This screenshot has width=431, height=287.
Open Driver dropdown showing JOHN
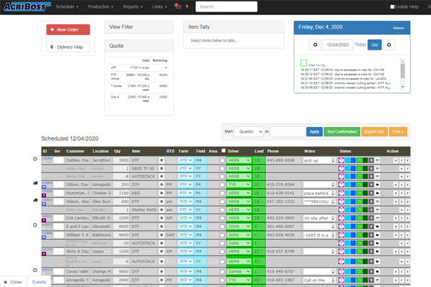239,227
